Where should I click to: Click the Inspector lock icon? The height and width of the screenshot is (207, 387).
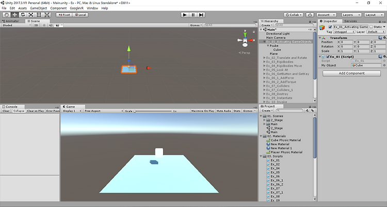click(x=381, y=21)
